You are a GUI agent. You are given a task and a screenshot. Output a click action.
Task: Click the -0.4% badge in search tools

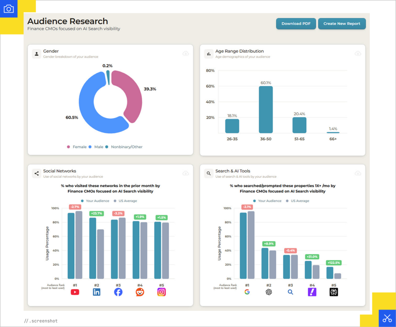[290, 250]
